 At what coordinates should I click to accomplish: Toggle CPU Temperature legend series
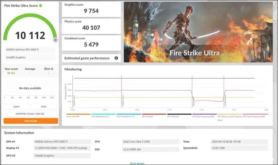[104, 115]
